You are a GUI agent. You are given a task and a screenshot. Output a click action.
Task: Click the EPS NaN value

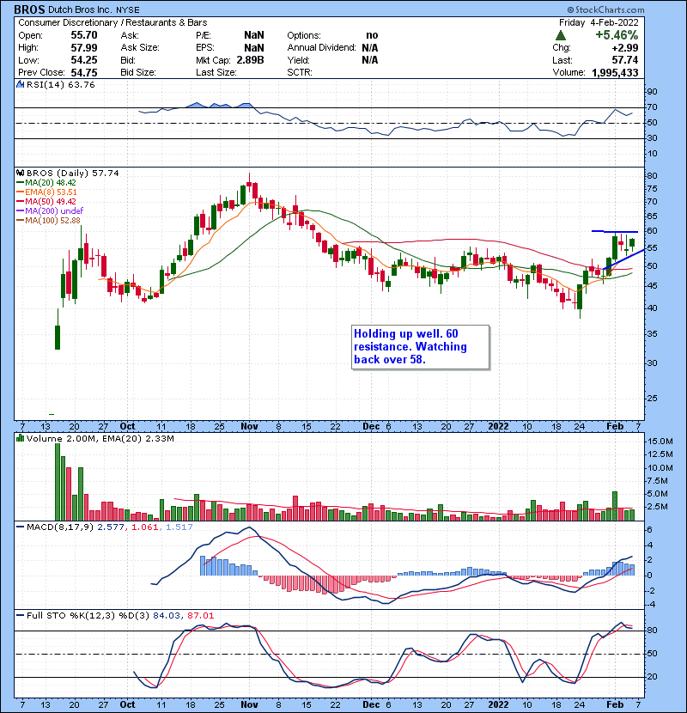(253, 48)
